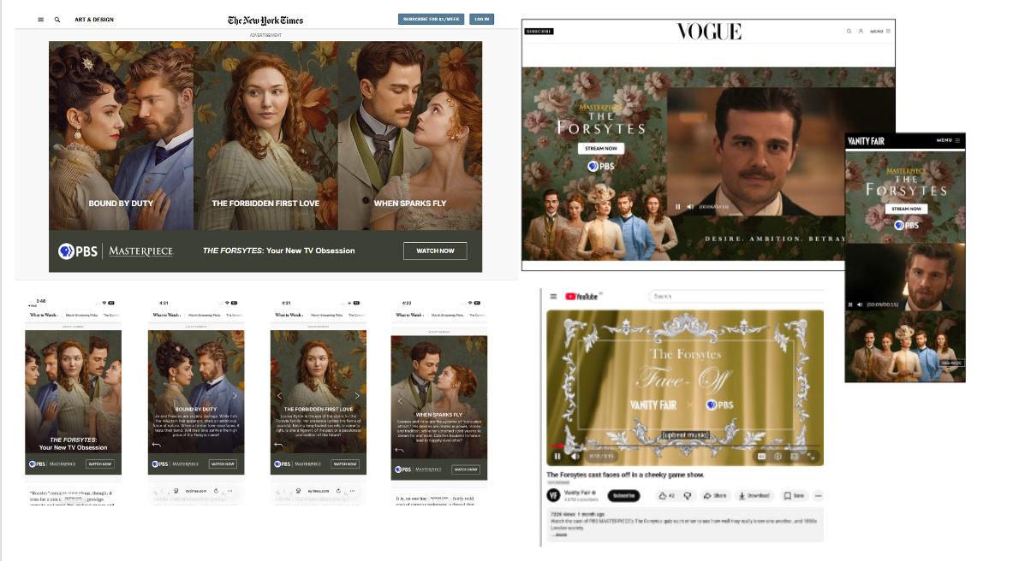This screenshot has width=1013, height=561.
Task: Click the YouTube volume icon
Action: pos(575,457)
